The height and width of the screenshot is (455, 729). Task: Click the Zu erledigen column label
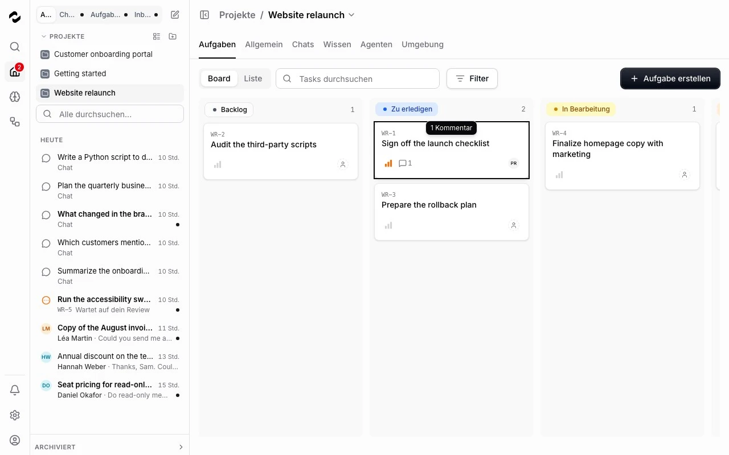coord(407,109)
